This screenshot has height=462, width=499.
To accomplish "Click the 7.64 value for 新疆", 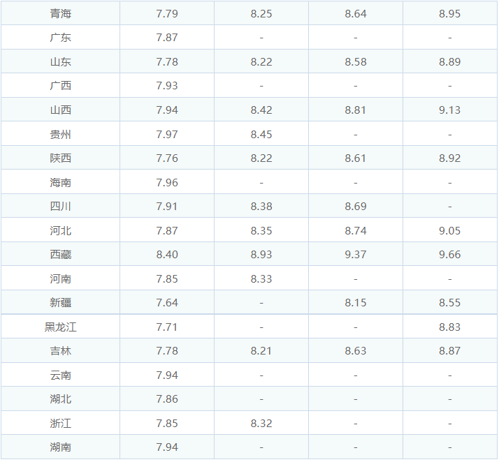I will click(167, 302).
